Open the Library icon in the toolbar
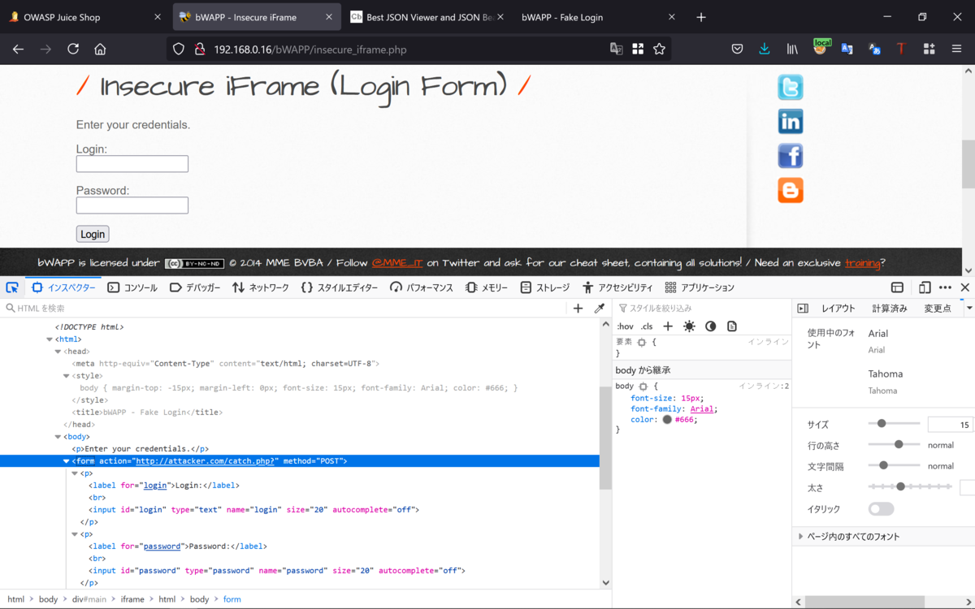The height and width of the screenshot is (609, 975). coord(792,49)
